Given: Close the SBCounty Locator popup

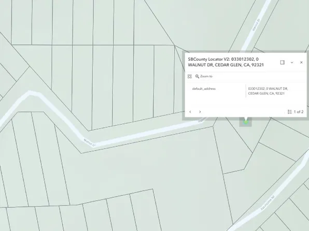Looking at the screenshot, I should pyautogui.click(x=301, y=63).
